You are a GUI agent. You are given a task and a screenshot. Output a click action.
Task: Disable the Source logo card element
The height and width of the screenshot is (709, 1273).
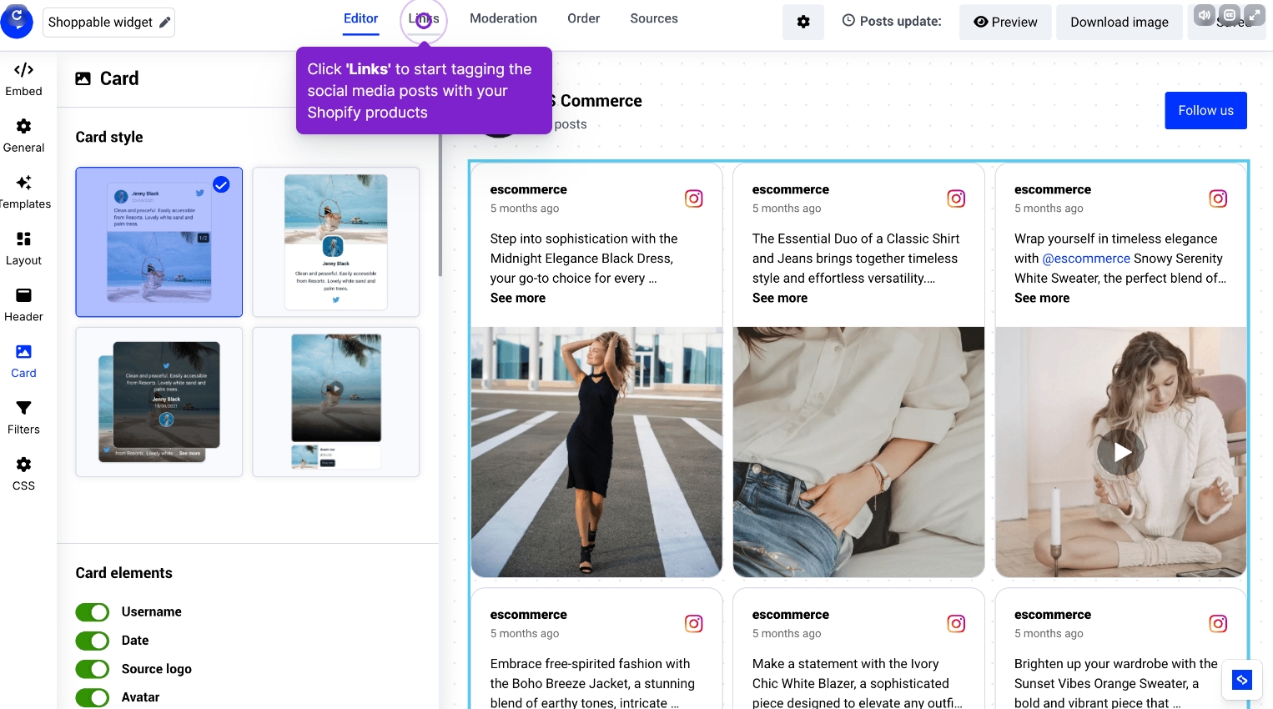pyautogui.click(x=92, y=669)
